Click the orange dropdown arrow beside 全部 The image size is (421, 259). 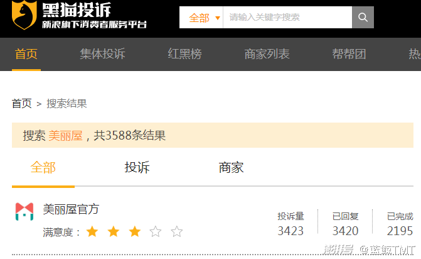tap(218, 18)
